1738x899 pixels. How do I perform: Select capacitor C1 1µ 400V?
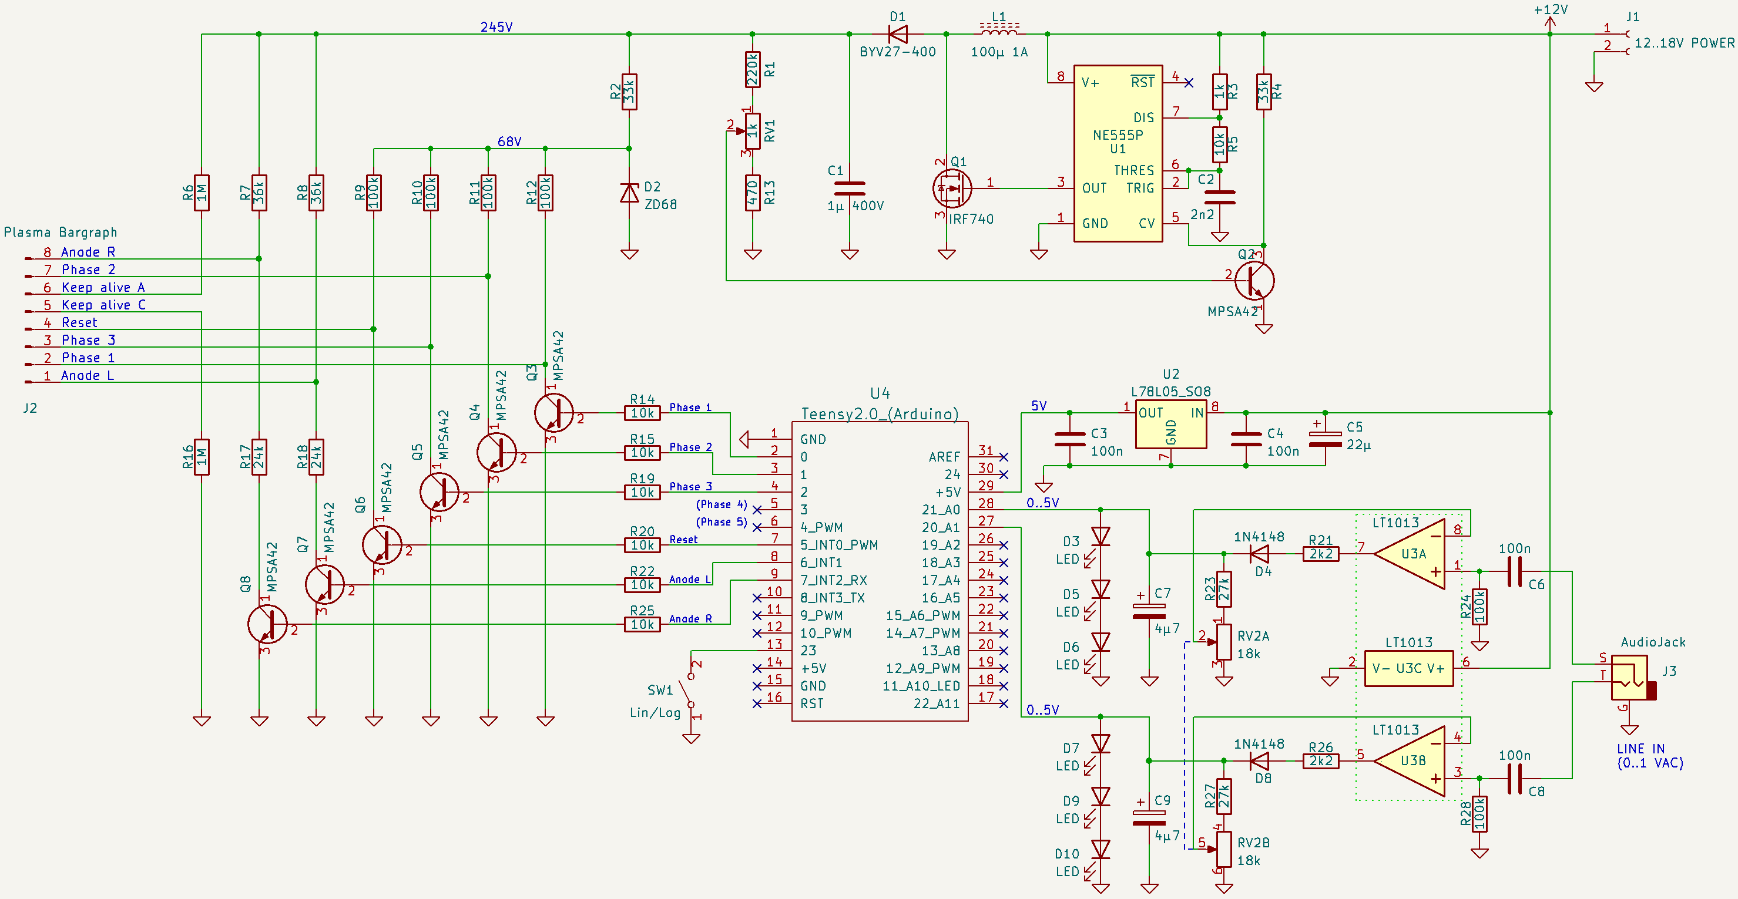coord(850,189)
